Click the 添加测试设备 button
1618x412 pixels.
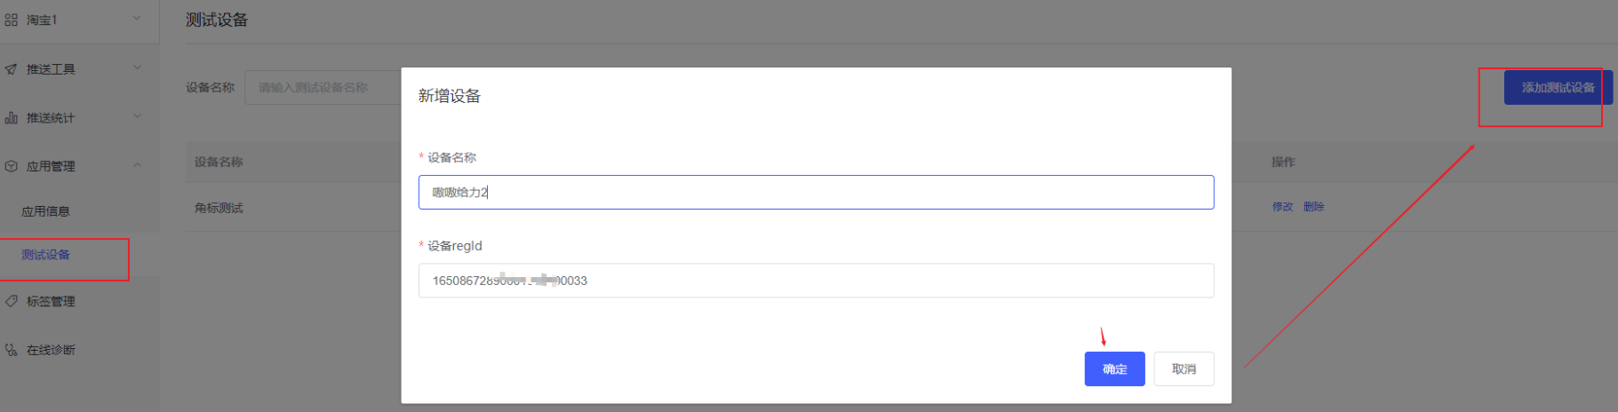(x=1558, y=88)
